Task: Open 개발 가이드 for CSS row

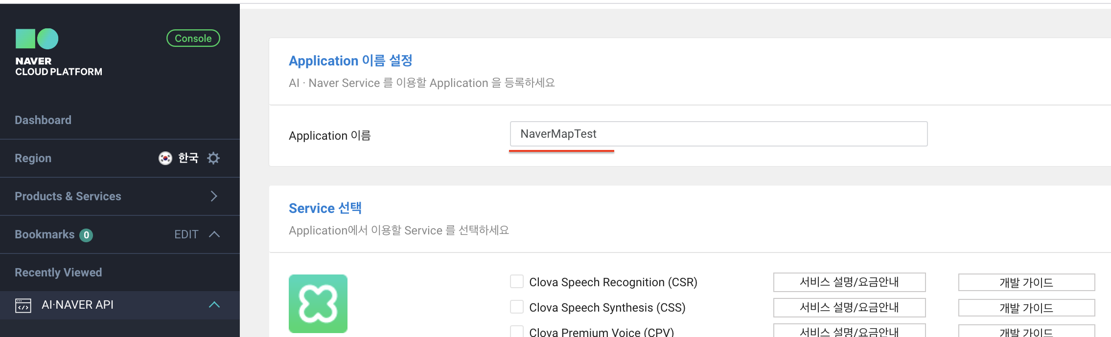Action: pyautogui.click(x=1026, y=308)
